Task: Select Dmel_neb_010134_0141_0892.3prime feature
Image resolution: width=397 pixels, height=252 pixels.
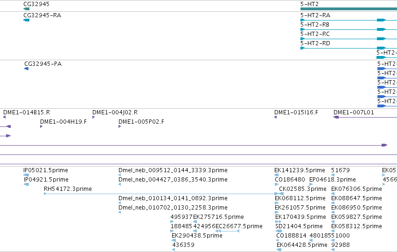Action: 173,198
